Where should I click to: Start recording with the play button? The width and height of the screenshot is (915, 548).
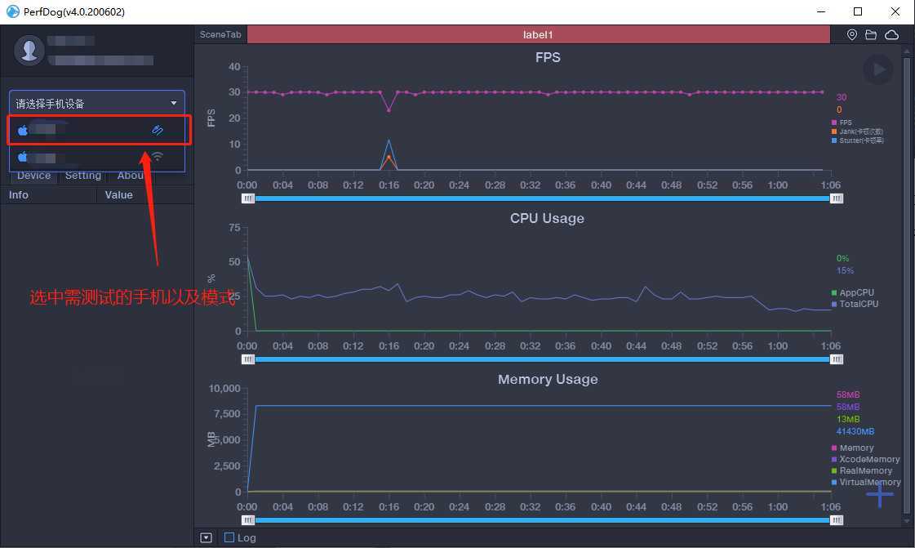[x=877, y=69]
